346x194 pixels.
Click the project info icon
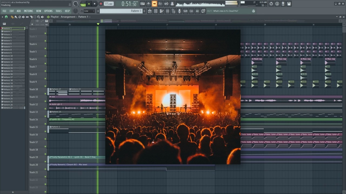pos(277,4)
